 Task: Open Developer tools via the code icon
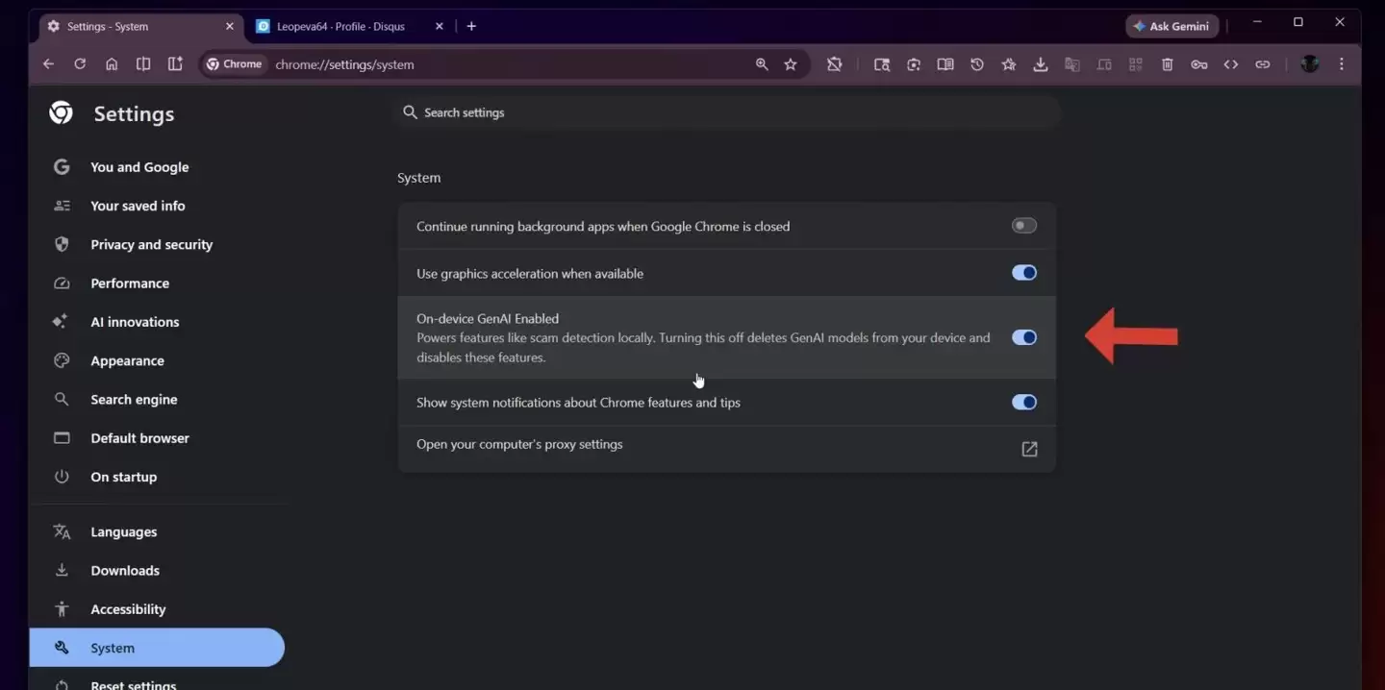click(1231, 63)
